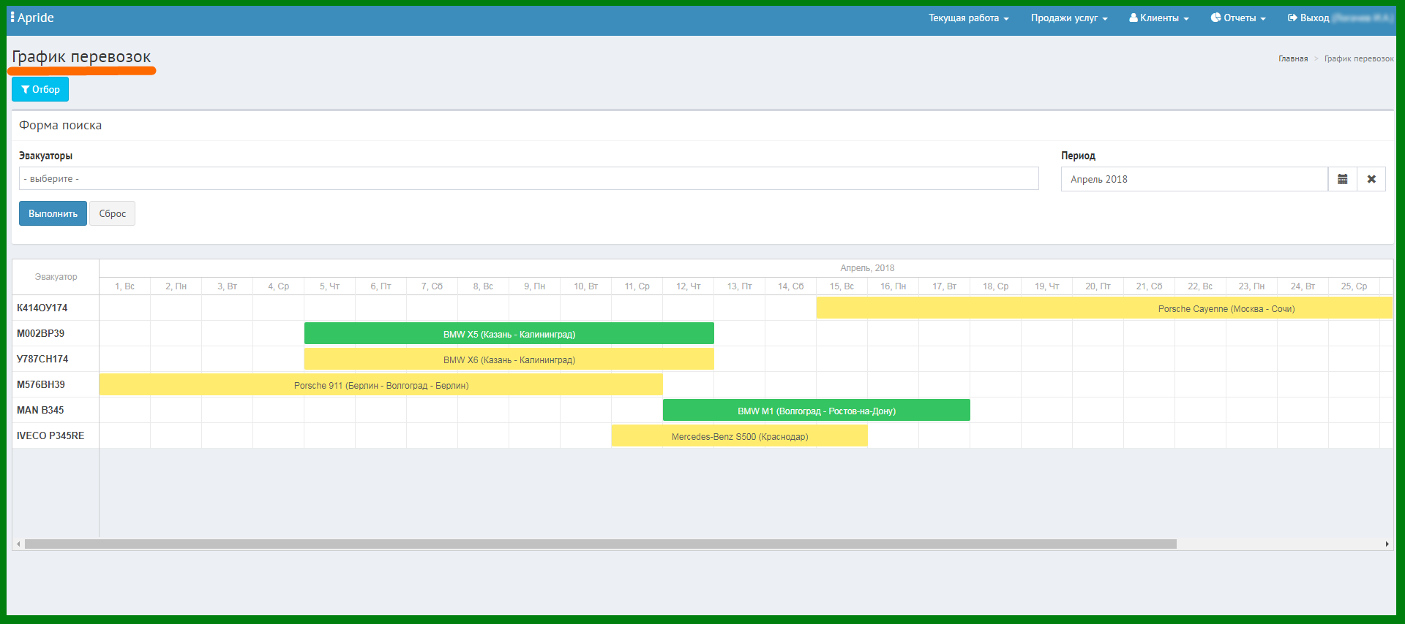Click evacuator row M002BP39
This screenshot has width=1405, height=624.
pyautogui.click(x=56, y=333)
